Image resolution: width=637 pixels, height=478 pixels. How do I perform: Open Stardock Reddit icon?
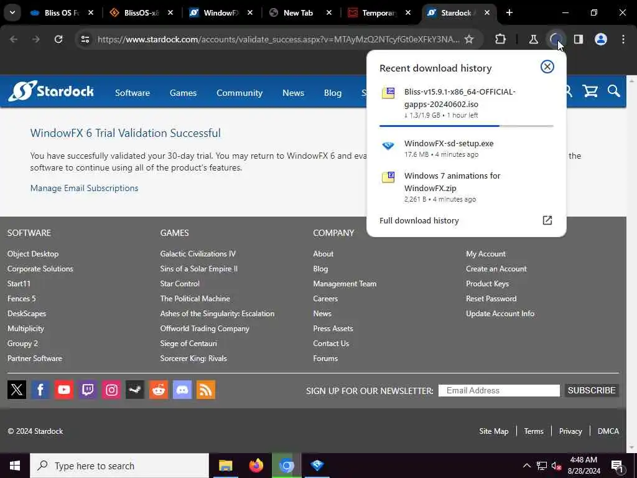coord(159,390)
